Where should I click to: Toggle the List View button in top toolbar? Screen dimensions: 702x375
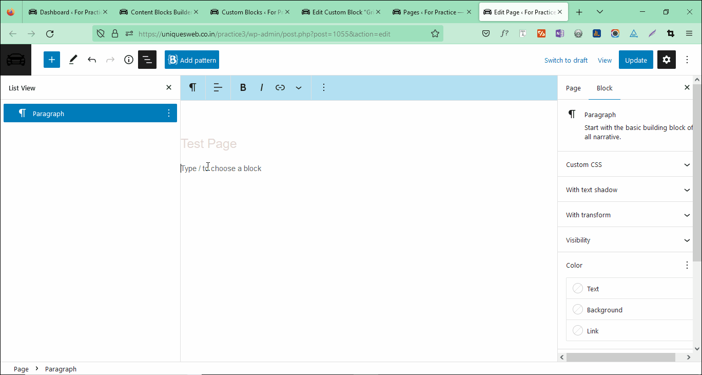[x=147, y=60]
